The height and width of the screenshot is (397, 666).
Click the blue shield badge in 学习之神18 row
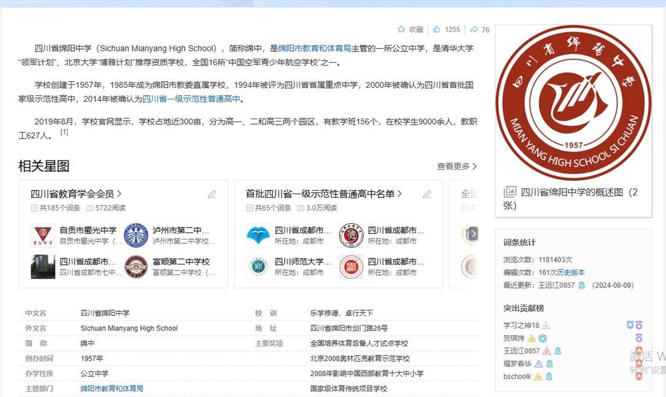pos(630,325)
